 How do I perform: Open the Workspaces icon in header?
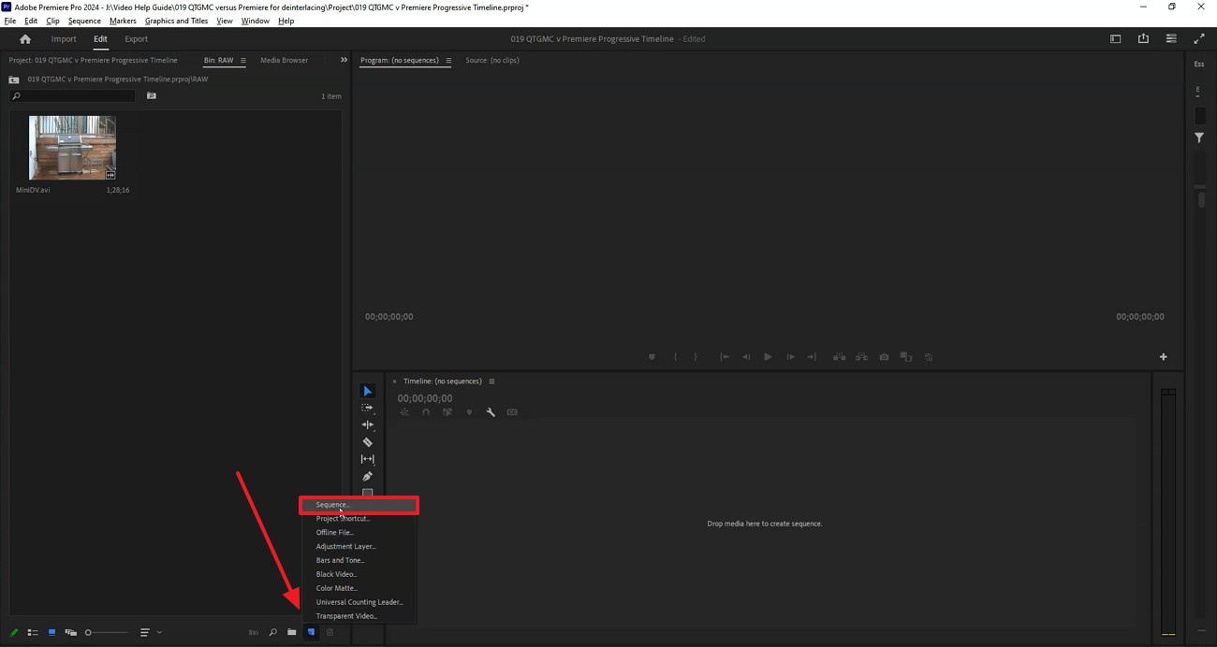point(1115,39)
